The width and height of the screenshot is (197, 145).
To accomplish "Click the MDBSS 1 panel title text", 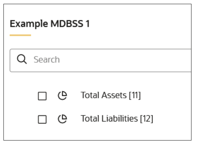I will click(50, 24).
